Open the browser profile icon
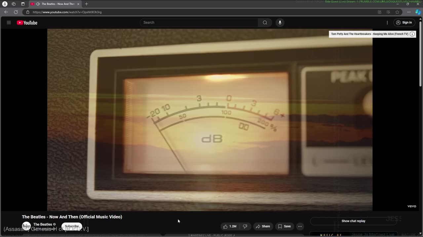 coord(5,4)
